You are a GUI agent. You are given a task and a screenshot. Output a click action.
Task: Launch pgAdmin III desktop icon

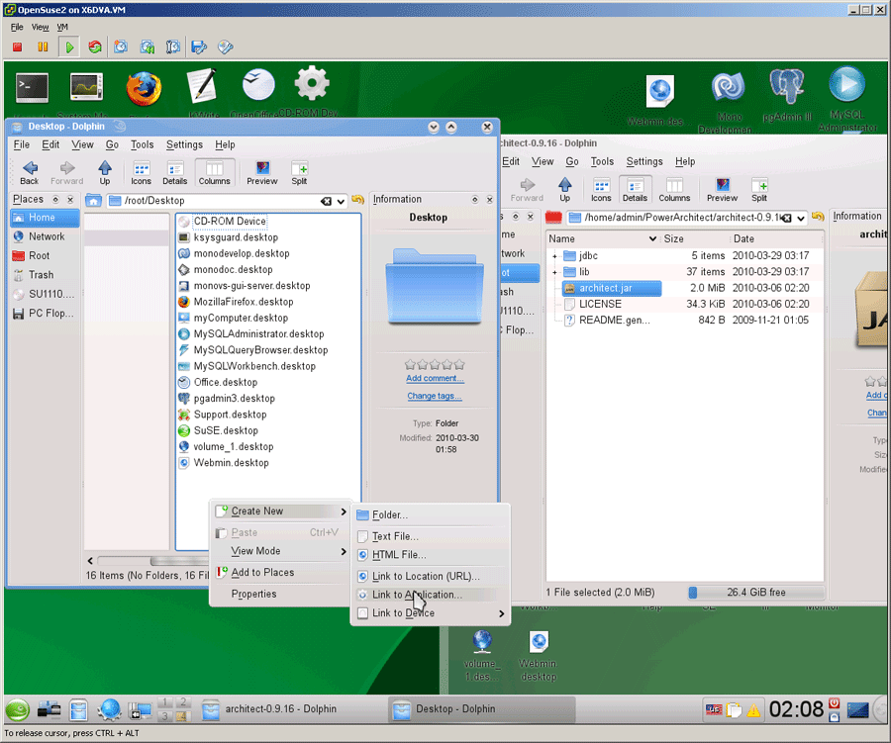[787, 86]
